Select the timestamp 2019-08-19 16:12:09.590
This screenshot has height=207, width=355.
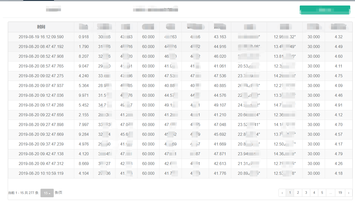pos(41,37)
